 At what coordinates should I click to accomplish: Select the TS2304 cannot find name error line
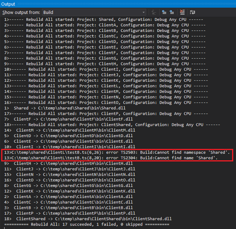[111, 158]
